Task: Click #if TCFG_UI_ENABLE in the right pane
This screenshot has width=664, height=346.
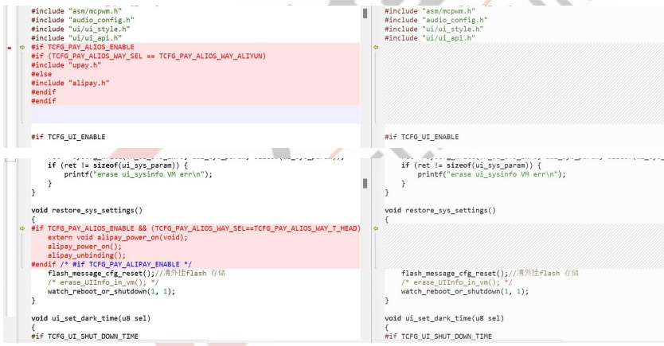Action: (x=422, y=137)
